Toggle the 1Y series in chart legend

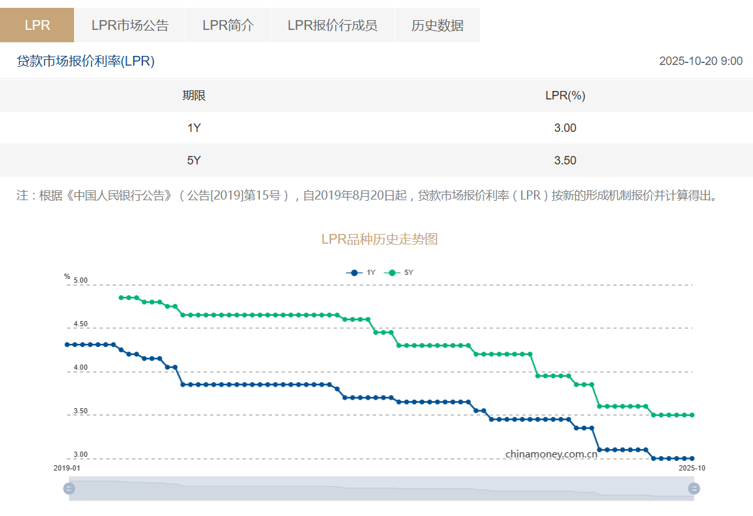[361, 273]
